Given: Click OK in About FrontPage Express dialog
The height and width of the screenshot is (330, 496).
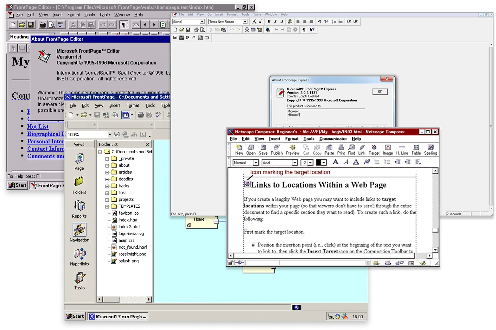Looking at the screenshot, I should [380, 92].
